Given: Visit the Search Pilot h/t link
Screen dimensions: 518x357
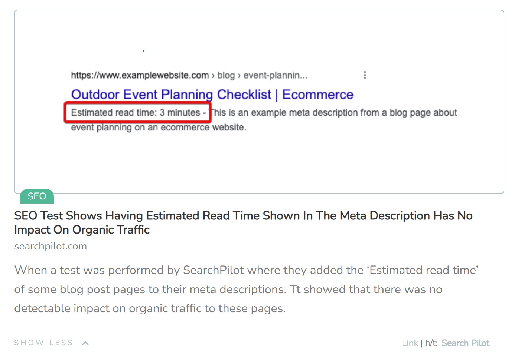Looking at the screenshot, I should (x=465, y=343).
